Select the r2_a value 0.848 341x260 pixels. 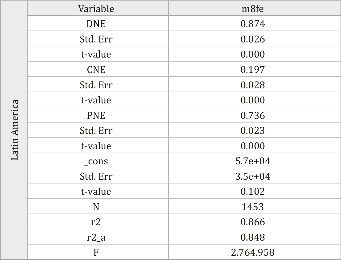point(253,237)
